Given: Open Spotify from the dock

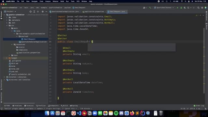Looking at the screenshot, I should (x=116, y=113).
